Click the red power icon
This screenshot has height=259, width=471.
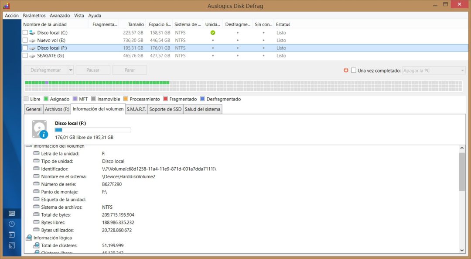[x=346, y=70]
